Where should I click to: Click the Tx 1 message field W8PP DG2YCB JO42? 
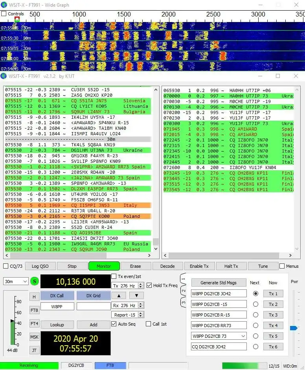point(219,294)
